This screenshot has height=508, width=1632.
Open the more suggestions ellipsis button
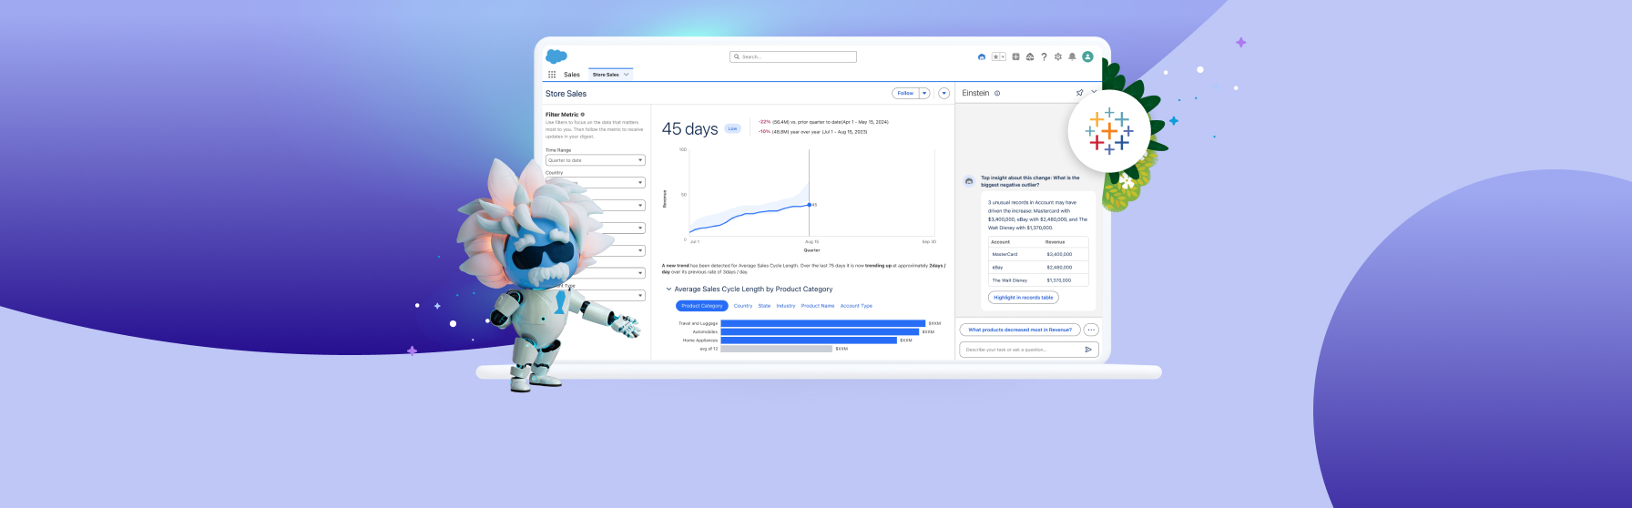1091,330
